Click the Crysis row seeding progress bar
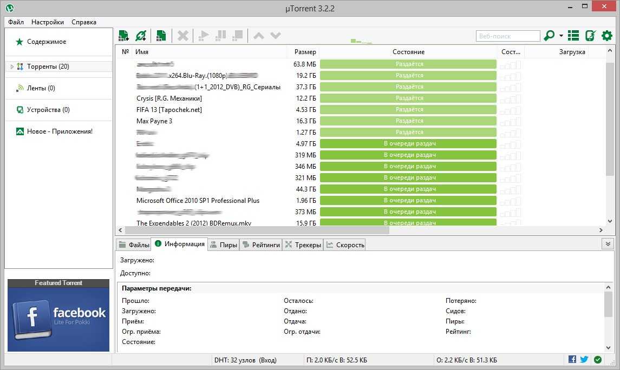This screenshot has width=620, height=370. pyautogui.click(x=408, y=98)
